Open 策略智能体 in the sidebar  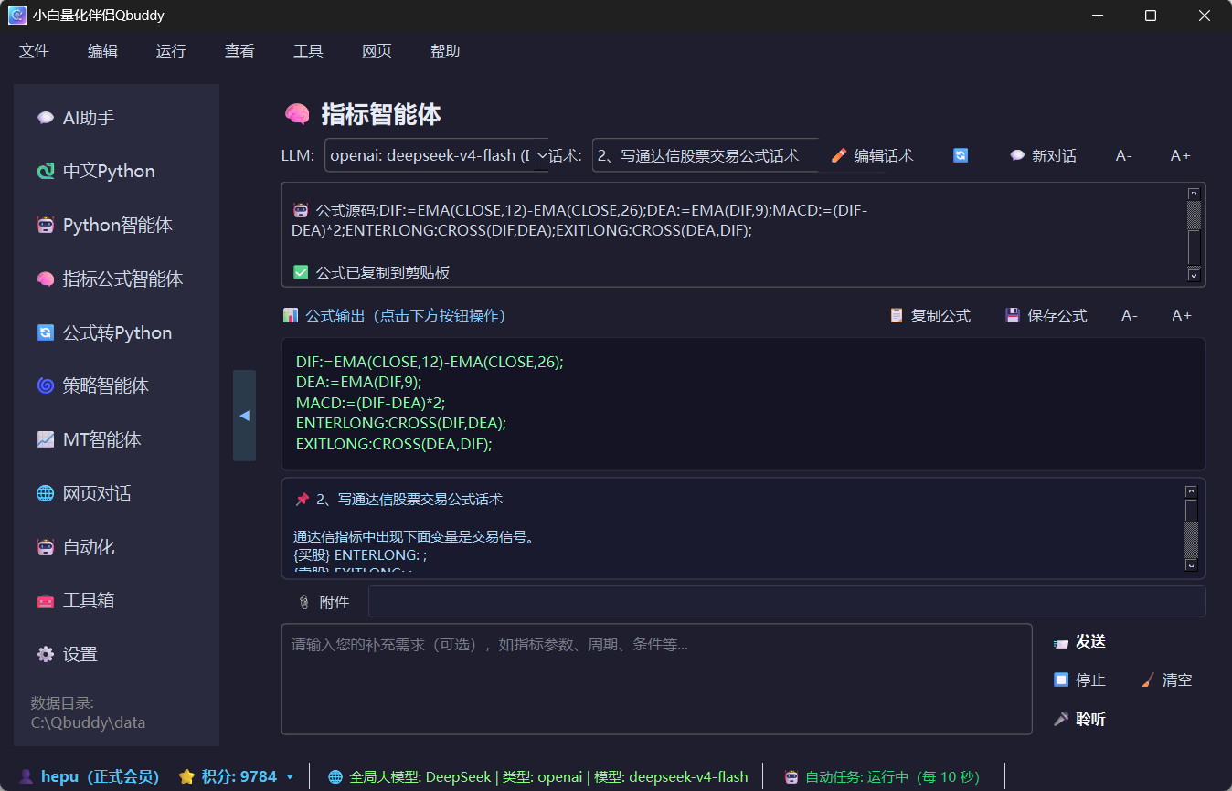(x=116, y=386)
